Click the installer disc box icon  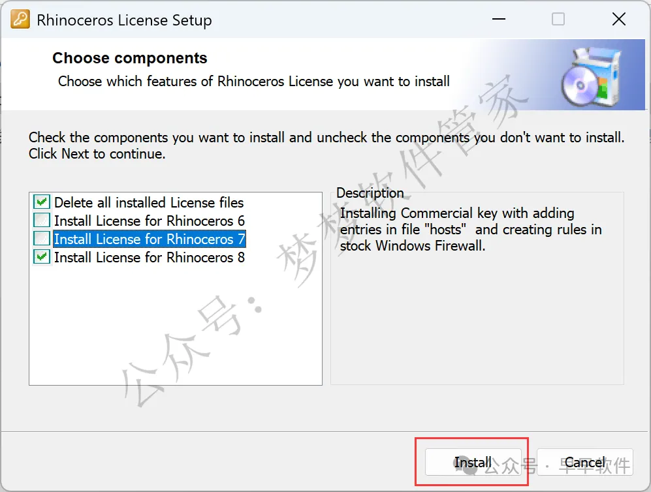pos(592,77)
